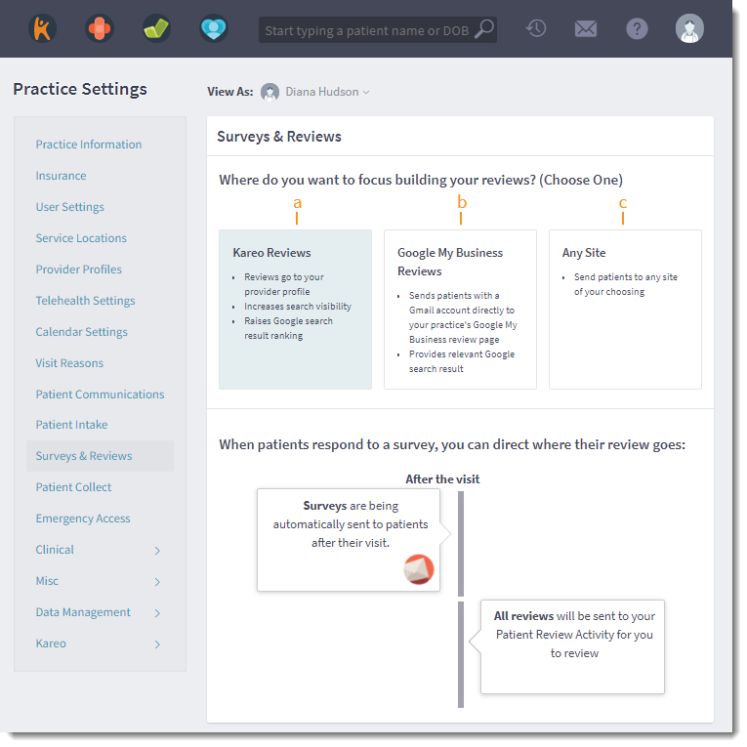Open Telehealth Settings

85,301
